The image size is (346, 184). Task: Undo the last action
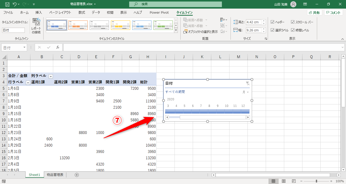[15, 4]
